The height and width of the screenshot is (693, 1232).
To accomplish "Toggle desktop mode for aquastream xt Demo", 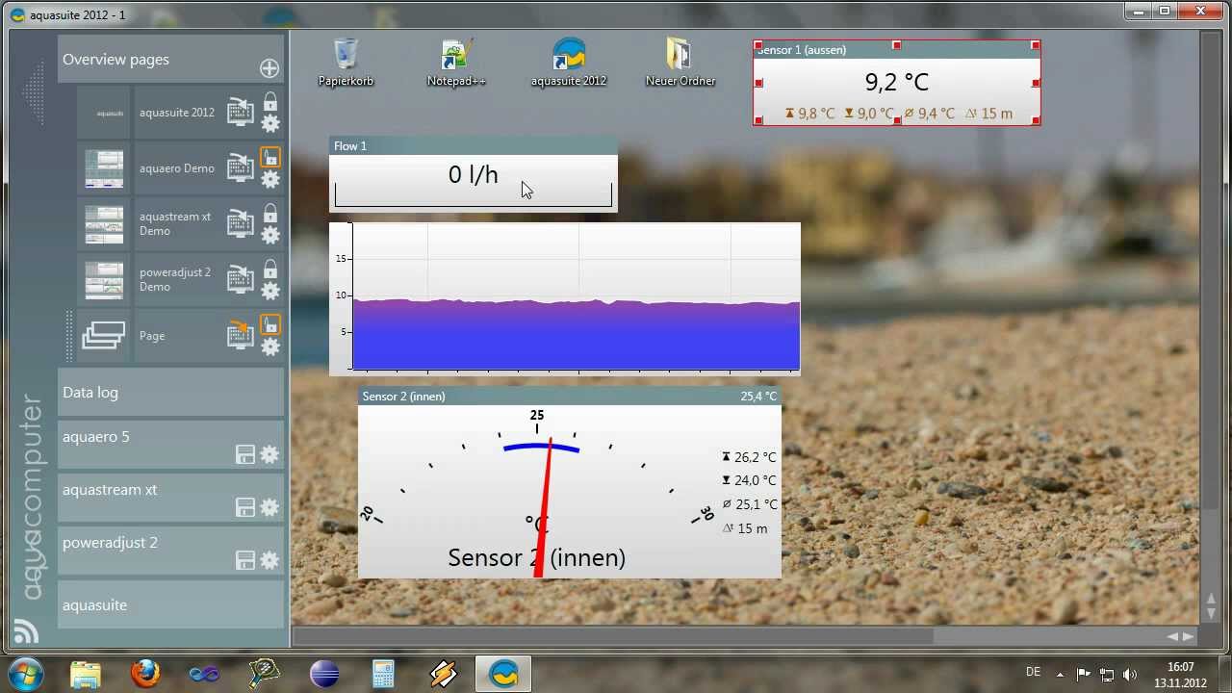I will click(x=241, y=224).
